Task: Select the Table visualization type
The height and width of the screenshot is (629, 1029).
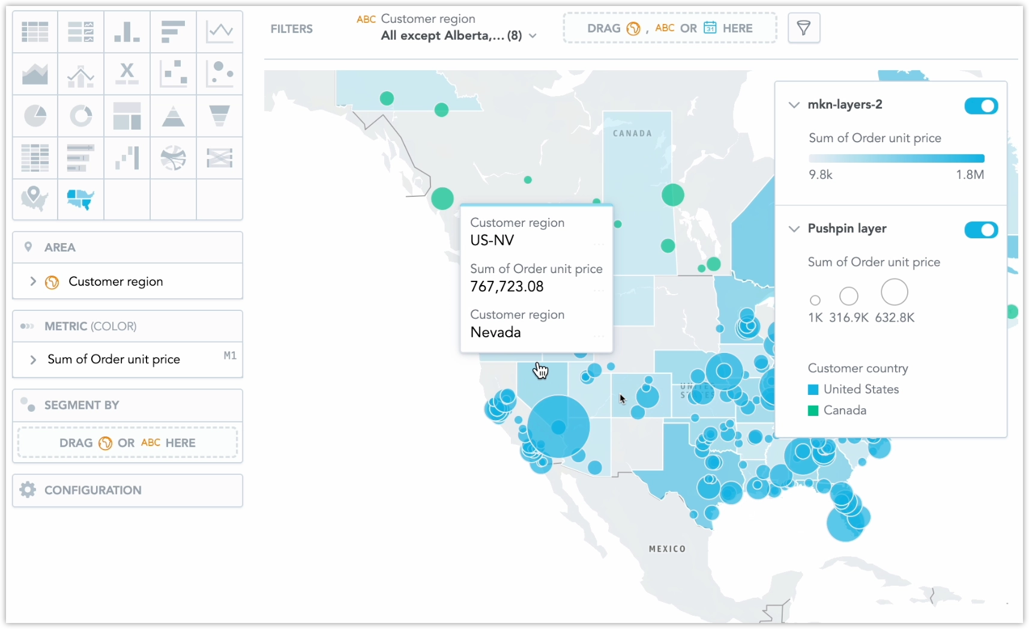Action: click(35, 31)
